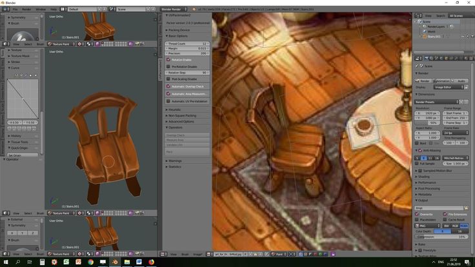Open Word from the taskbar
Image resolution: width=475 pixels, height=267 pixels.
pyautogui.click(x=139, y=262)
